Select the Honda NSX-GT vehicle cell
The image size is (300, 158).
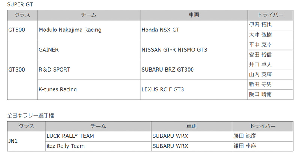point(160,30)
